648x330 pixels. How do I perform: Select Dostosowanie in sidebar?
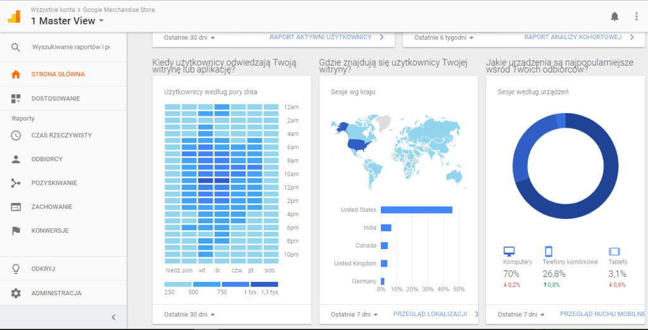(x=63, y=98)
